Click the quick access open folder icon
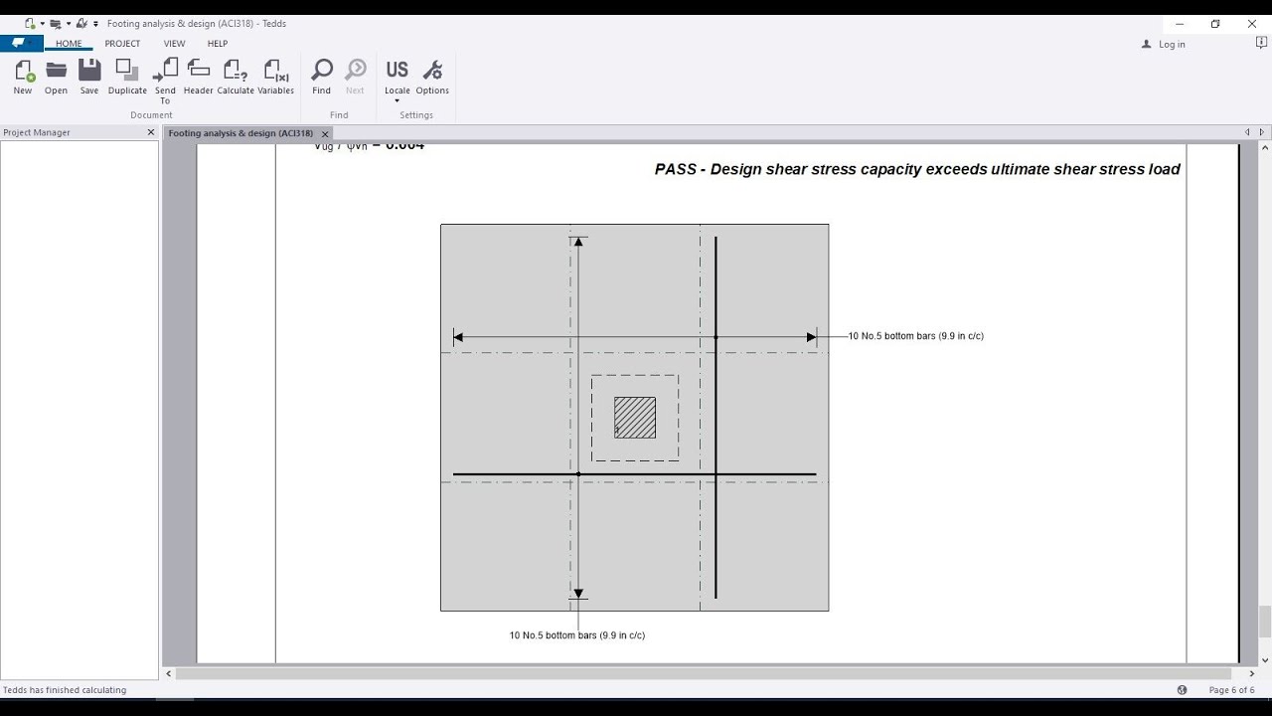 tap(56, 23)
